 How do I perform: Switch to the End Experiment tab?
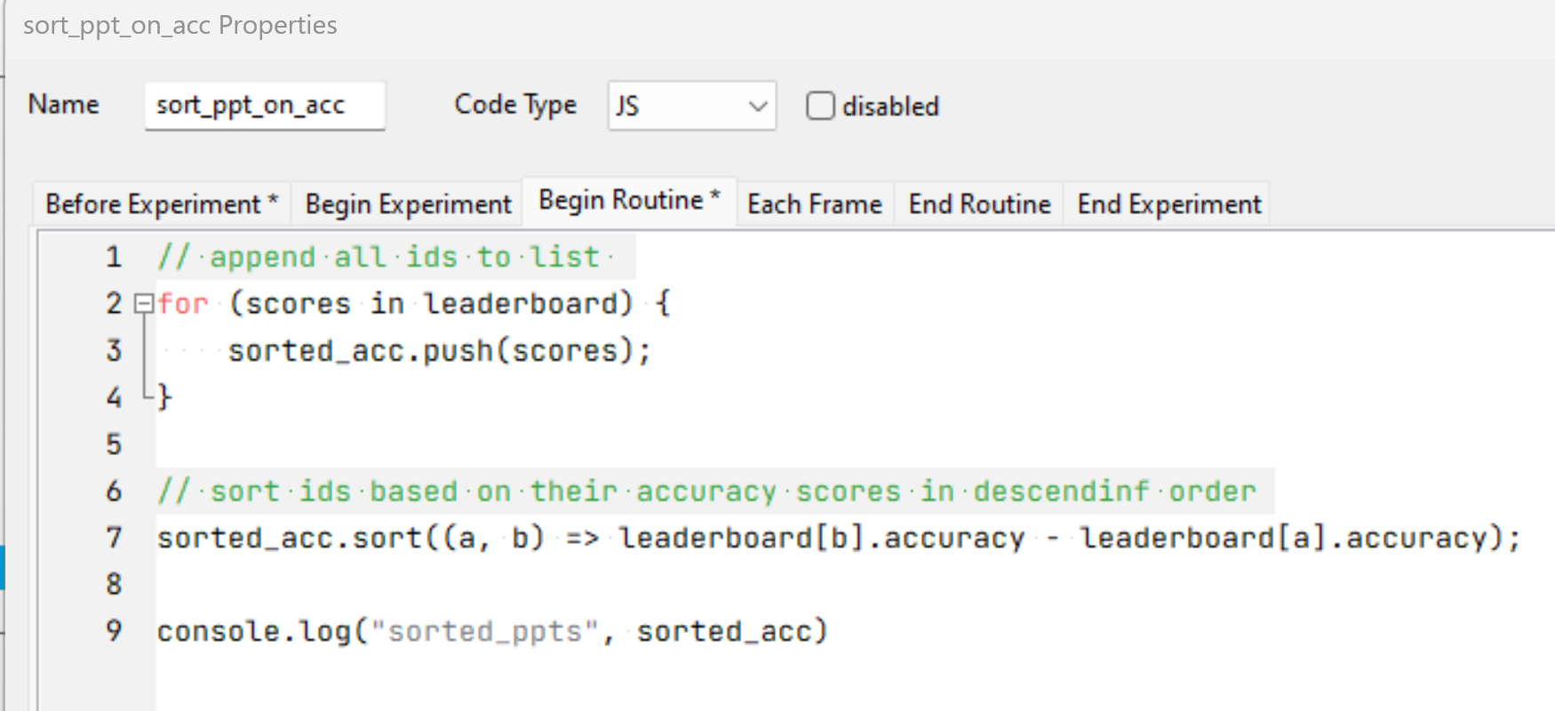click(x=1168, y=204)
